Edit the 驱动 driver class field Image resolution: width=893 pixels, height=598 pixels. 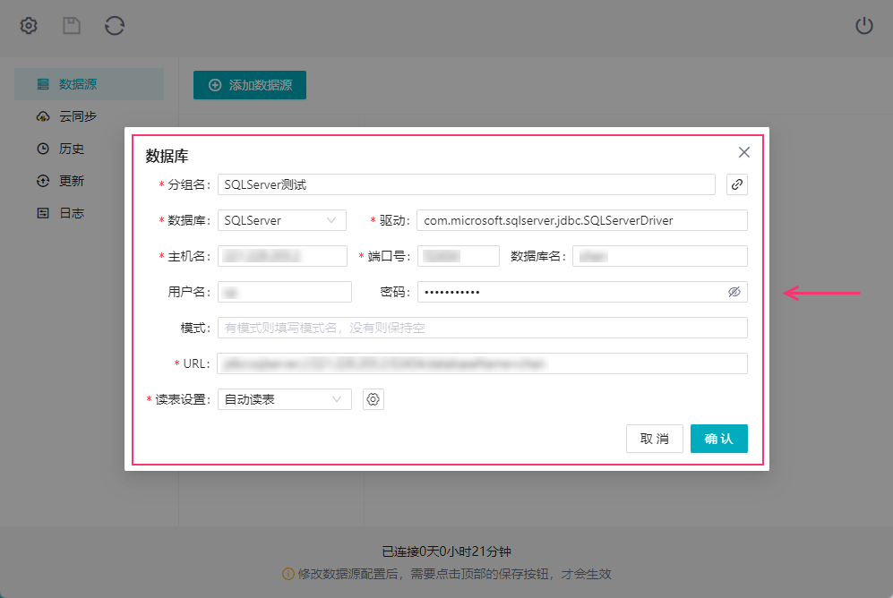click(582, 220)
